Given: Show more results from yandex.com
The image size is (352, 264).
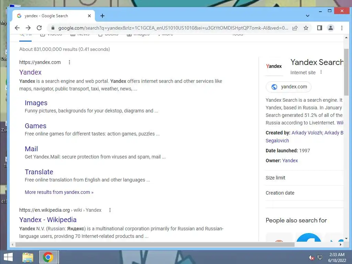Looking at the screenshot, I should (59, 192).
